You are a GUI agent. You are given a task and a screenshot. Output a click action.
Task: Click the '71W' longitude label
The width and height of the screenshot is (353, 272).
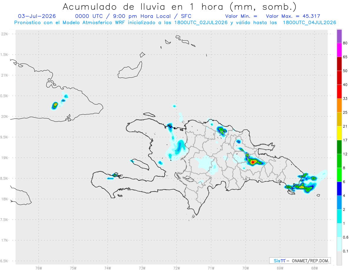point(211,268)
